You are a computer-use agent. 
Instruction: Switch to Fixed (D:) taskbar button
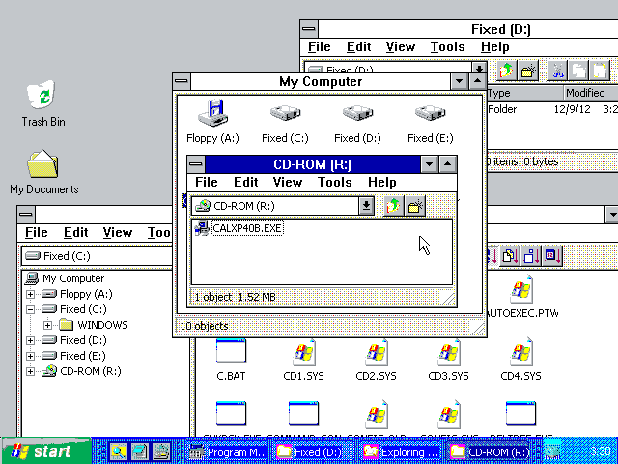coord(313,451)
